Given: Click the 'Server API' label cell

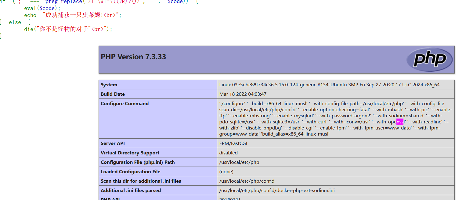Looking at the screenshot, I should (158, 143).
